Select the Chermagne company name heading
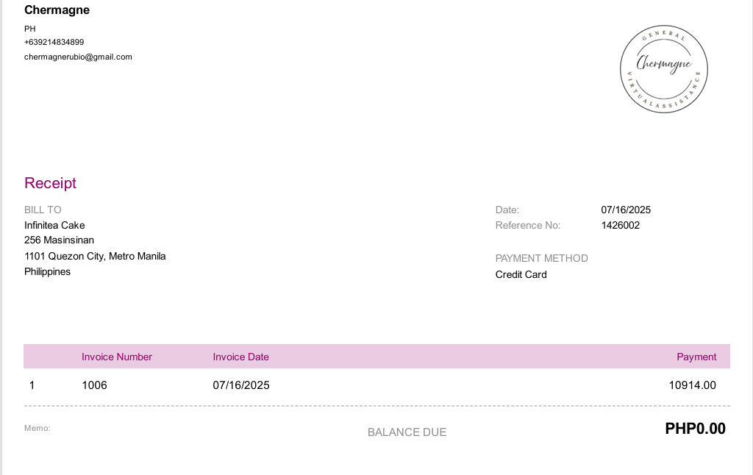753x475 pixels. [57, 10]
